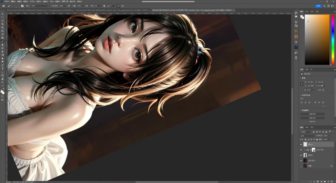Screen dimensions: 336x183
Task: Open the 滤镜 menu
Action: click(x=45, y=2)
